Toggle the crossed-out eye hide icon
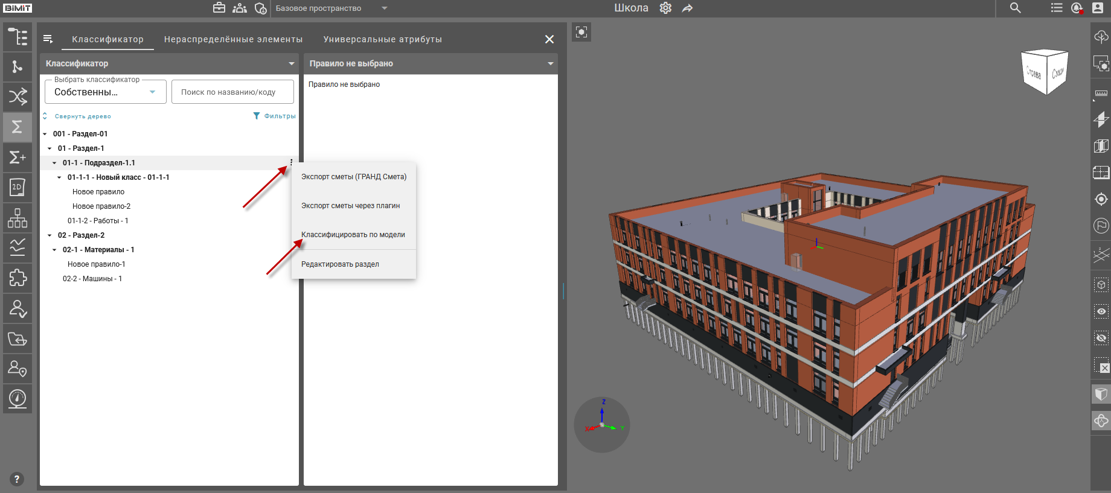The image size is (1111, 493). coord(1101,338)
